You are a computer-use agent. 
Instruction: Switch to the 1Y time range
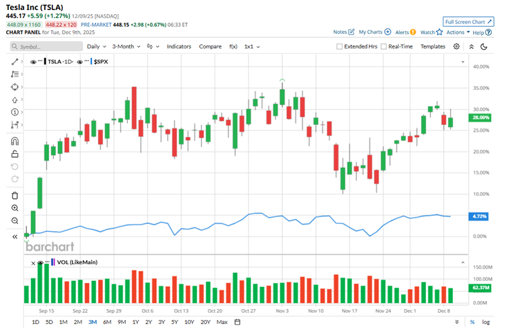click(135, 322)
